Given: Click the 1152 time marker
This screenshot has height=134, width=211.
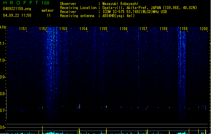Looking at the screenshot, I should click(x=43, y=29).
